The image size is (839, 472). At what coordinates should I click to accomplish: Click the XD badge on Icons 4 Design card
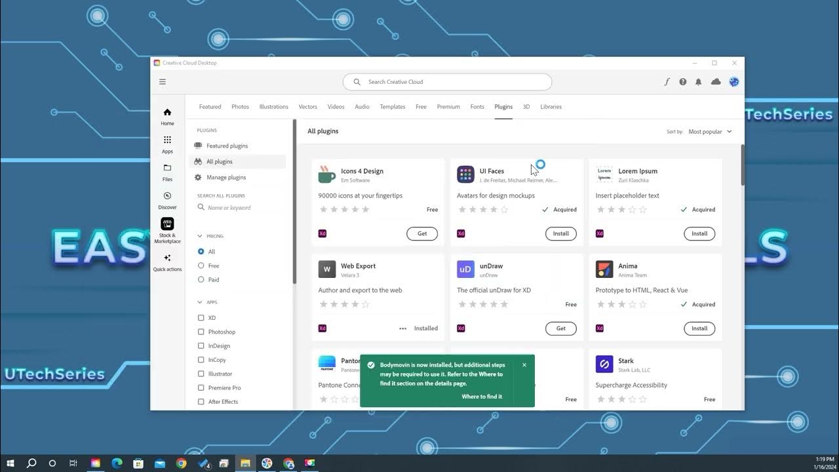[x=322, y=233]
